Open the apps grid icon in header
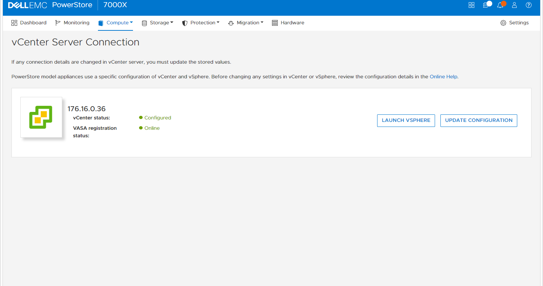Image resolution: width=543 pixels, height=286 pixels. click(x=472, y=5)
